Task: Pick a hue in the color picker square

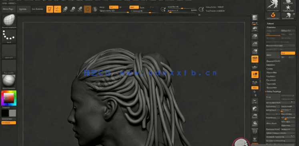Action: [9, 98]
